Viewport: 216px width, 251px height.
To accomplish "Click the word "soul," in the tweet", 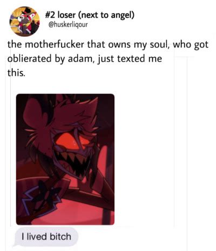I will click(160, 44).
